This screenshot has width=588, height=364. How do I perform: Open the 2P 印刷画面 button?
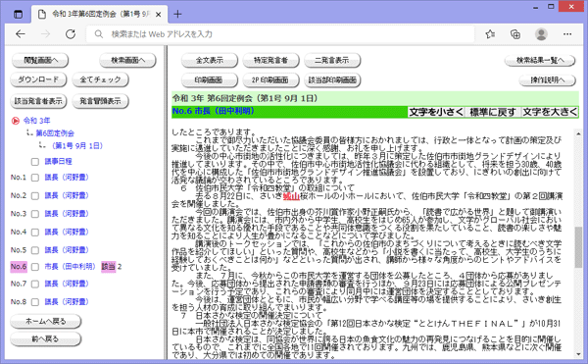pos(270,79)
